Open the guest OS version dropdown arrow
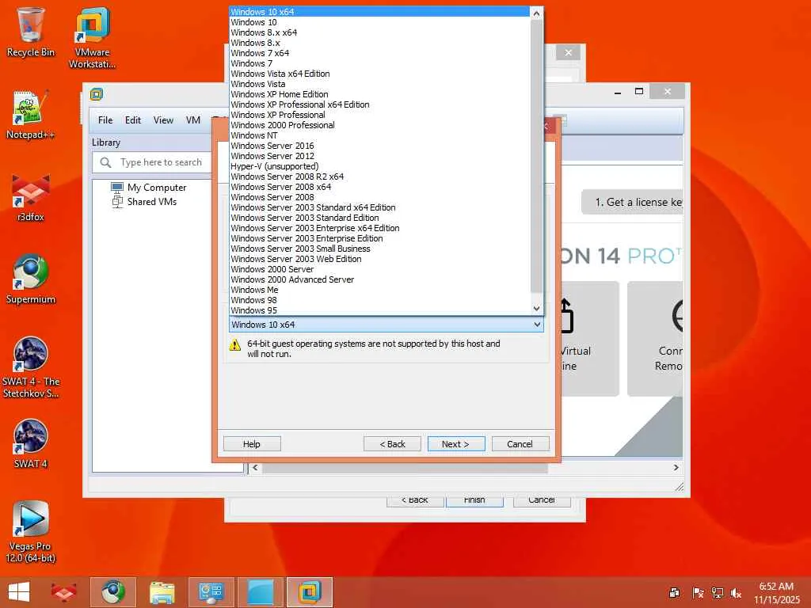This screenshot has height=608, width=811. pos(537,325)
